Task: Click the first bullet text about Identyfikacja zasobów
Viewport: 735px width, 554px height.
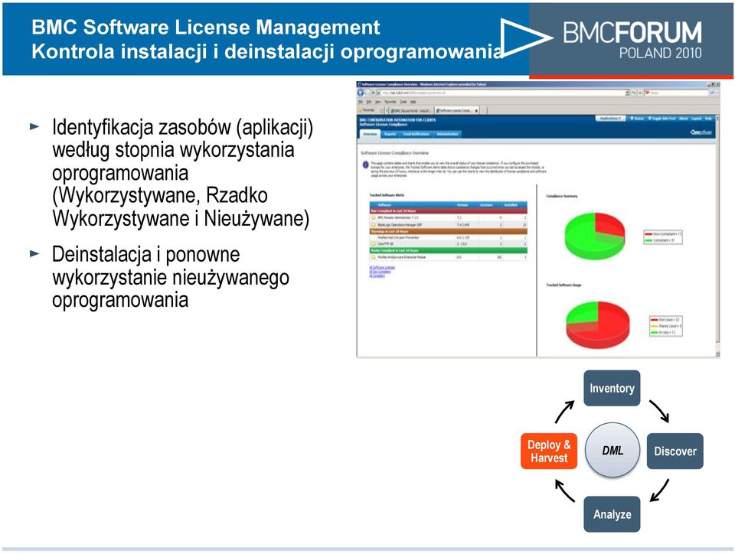Action: [x=183, y=172]
